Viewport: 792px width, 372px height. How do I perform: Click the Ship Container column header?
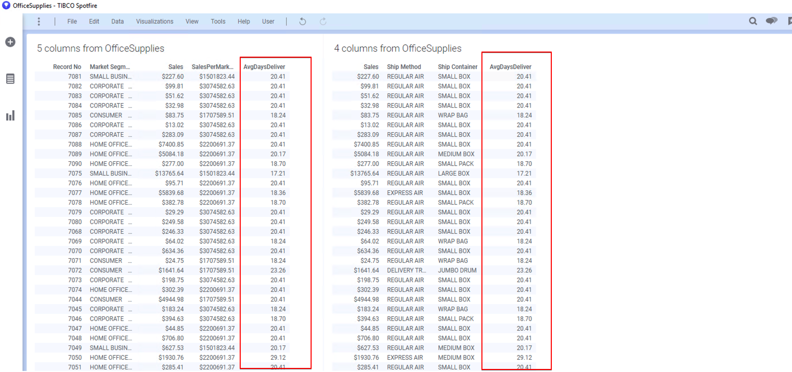coord(457,67)
